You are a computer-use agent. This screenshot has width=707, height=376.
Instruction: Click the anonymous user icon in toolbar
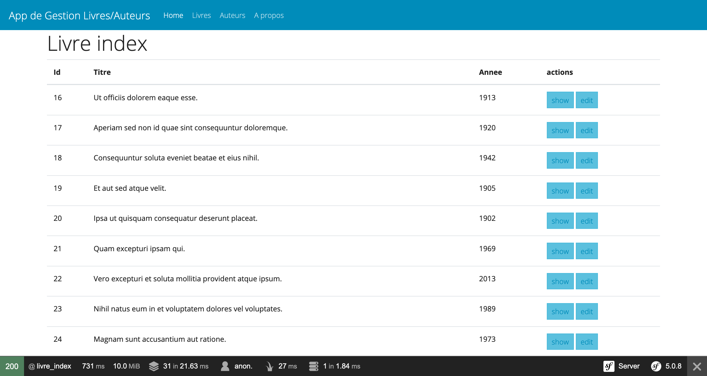click(x=225, y=366)
